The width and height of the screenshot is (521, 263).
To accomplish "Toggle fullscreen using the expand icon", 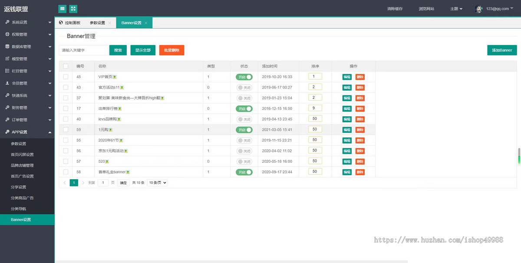I will click(x=73, y=8).
